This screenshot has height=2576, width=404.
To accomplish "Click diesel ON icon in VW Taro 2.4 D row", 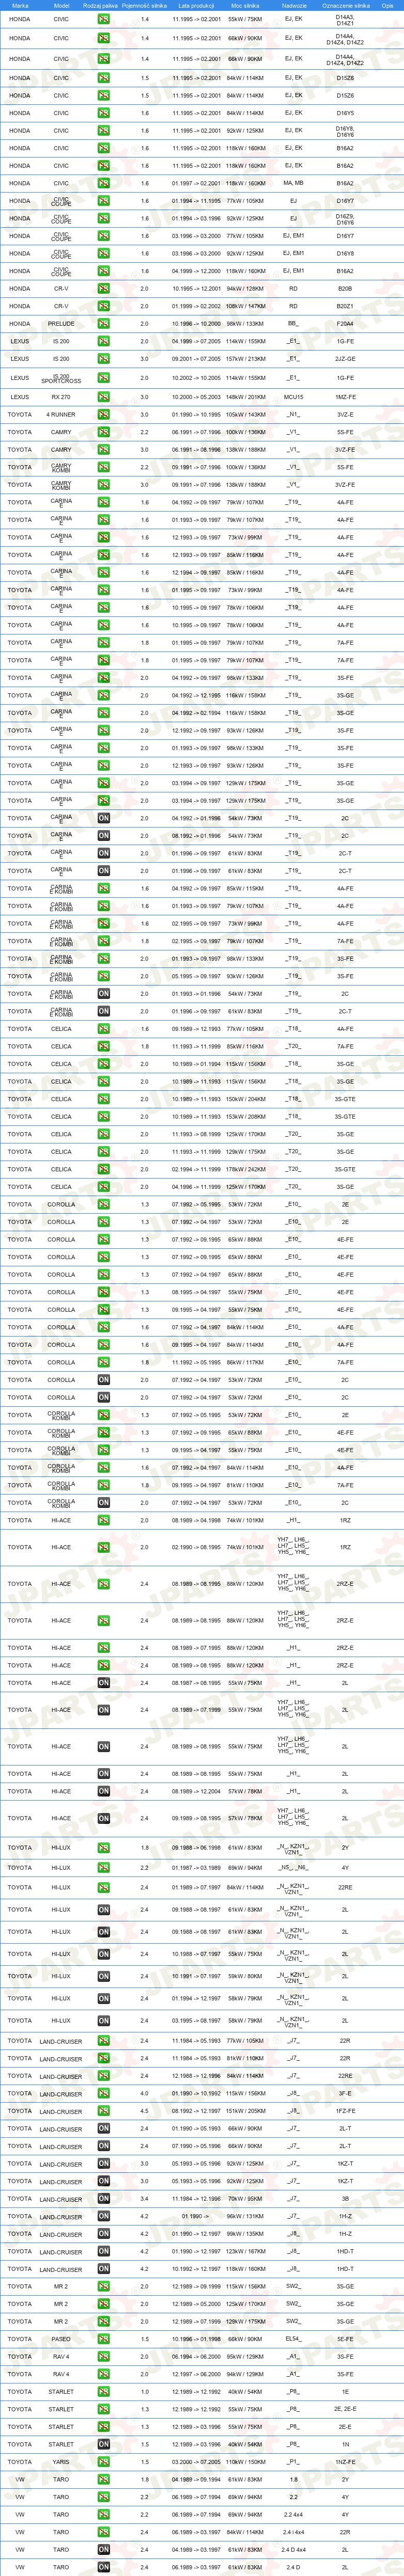I will [104, 2567].
